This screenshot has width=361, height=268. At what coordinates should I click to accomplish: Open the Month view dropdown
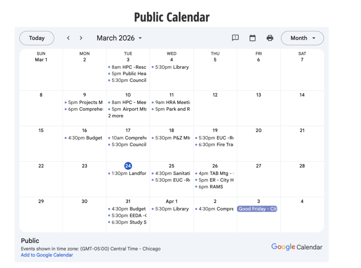pos(302,38)
